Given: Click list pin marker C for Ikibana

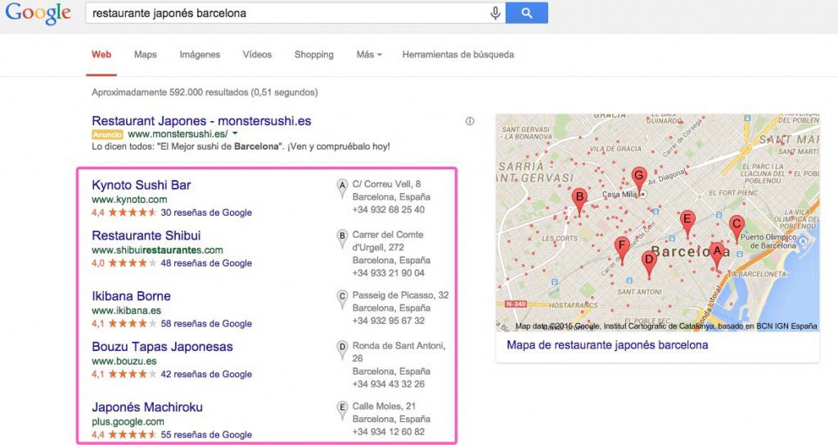Looking at the screenshot, I should click(342, 299).
